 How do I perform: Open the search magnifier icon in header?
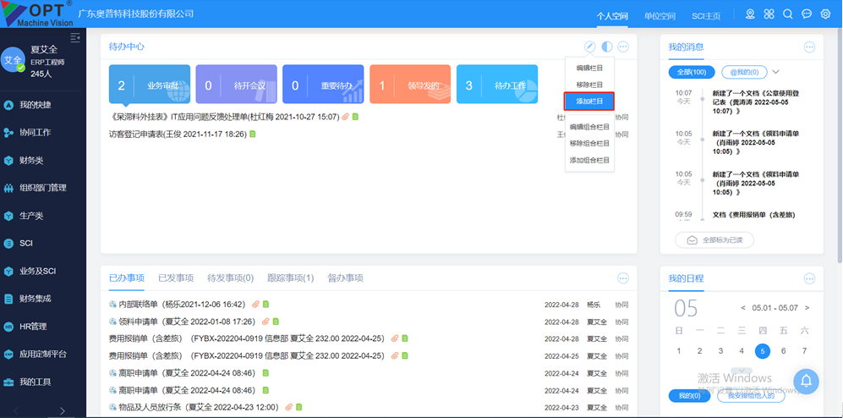click(787, 14)
